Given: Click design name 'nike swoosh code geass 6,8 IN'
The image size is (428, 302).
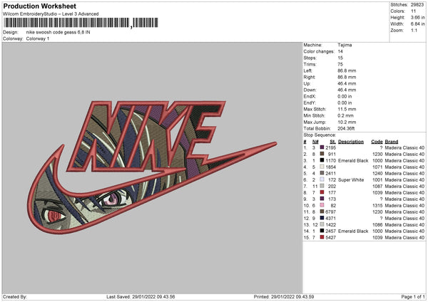Looking at the screenshot, I should click(x=58, y=32).
